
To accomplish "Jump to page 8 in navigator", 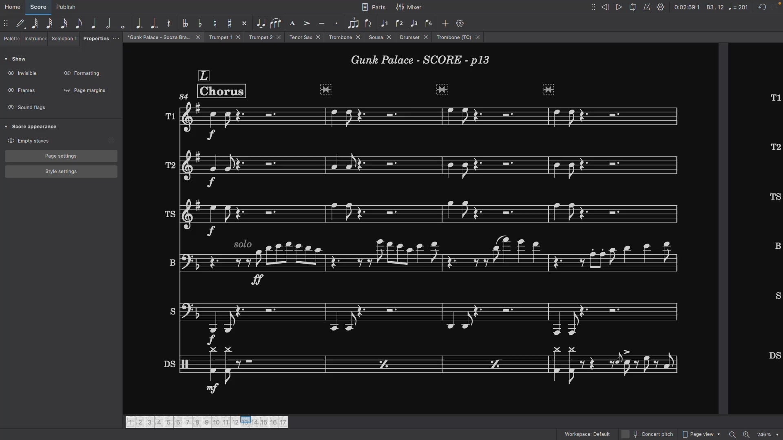I will pyautogui.click(x=197, y=422).
